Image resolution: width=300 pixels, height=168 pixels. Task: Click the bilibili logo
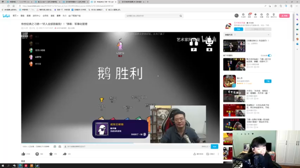(x=6, y=16)
